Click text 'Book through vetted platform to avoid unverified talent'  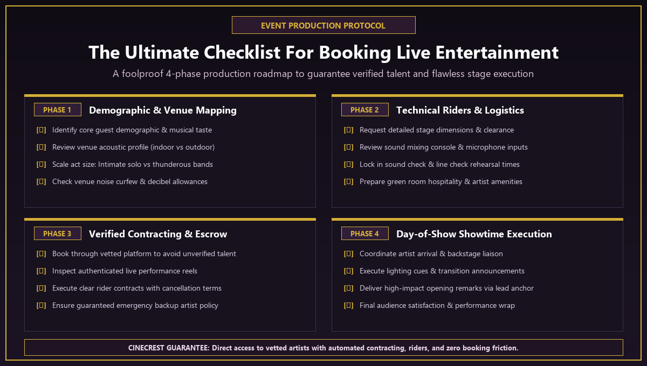click(x=144, y=254)
